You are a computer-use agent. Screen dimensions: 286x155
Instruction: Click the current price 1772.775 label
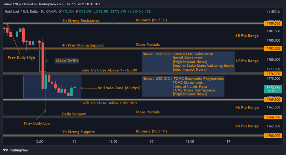(273, 87)
